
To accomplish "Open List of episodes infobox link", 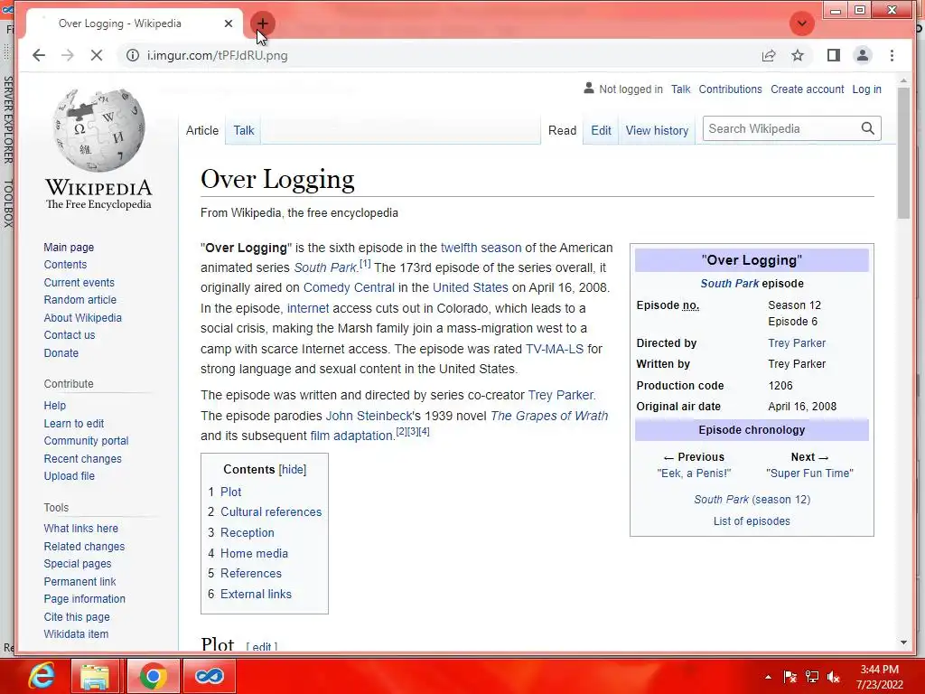I will [752, 521].
